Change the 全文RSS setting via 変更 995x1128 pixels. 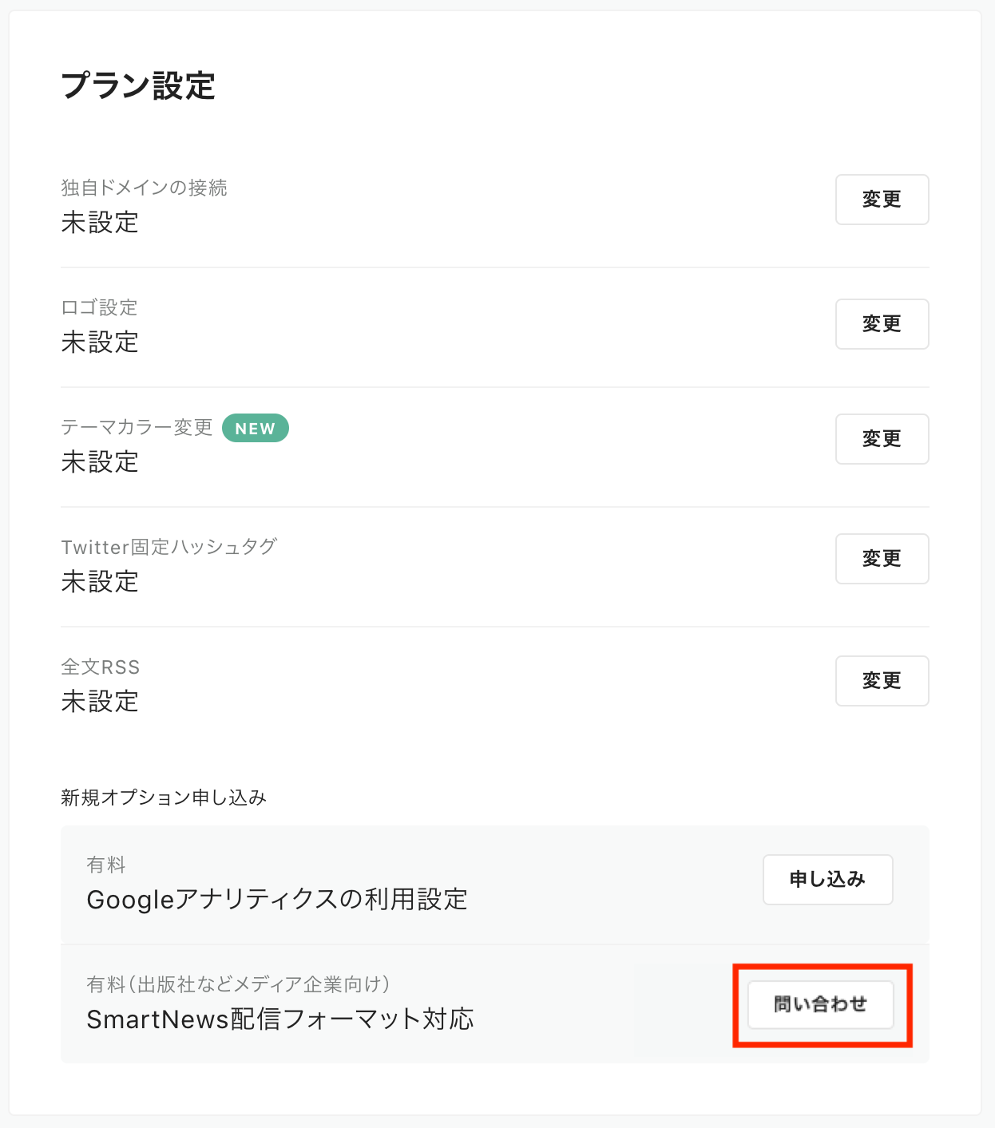[x=882, y=681]
